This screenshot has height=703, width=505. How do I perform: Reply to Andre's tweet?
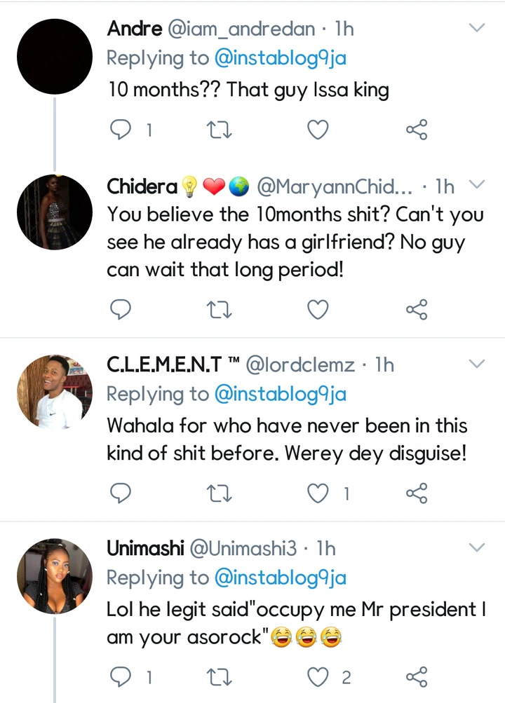[121, 130]
